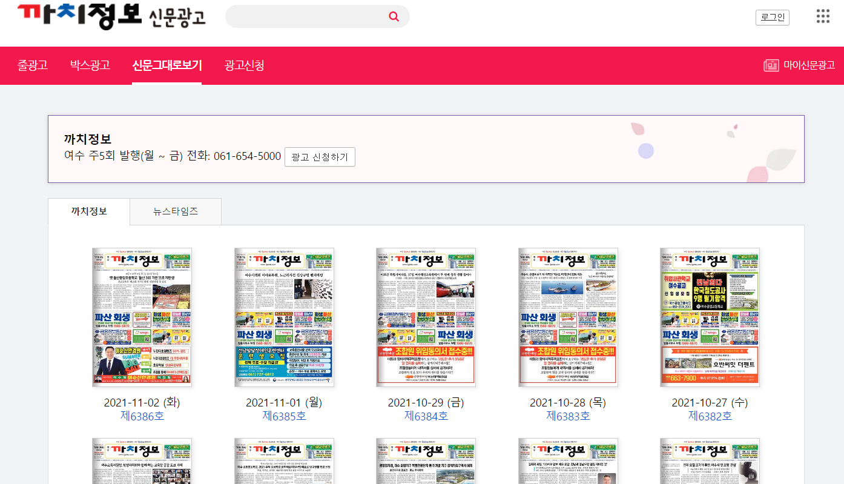Open the 제6386호 issue link
844x484 pixels.
[x=142, y=416]
